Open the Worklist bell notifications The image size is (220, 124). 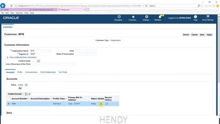tap(160, 17)
